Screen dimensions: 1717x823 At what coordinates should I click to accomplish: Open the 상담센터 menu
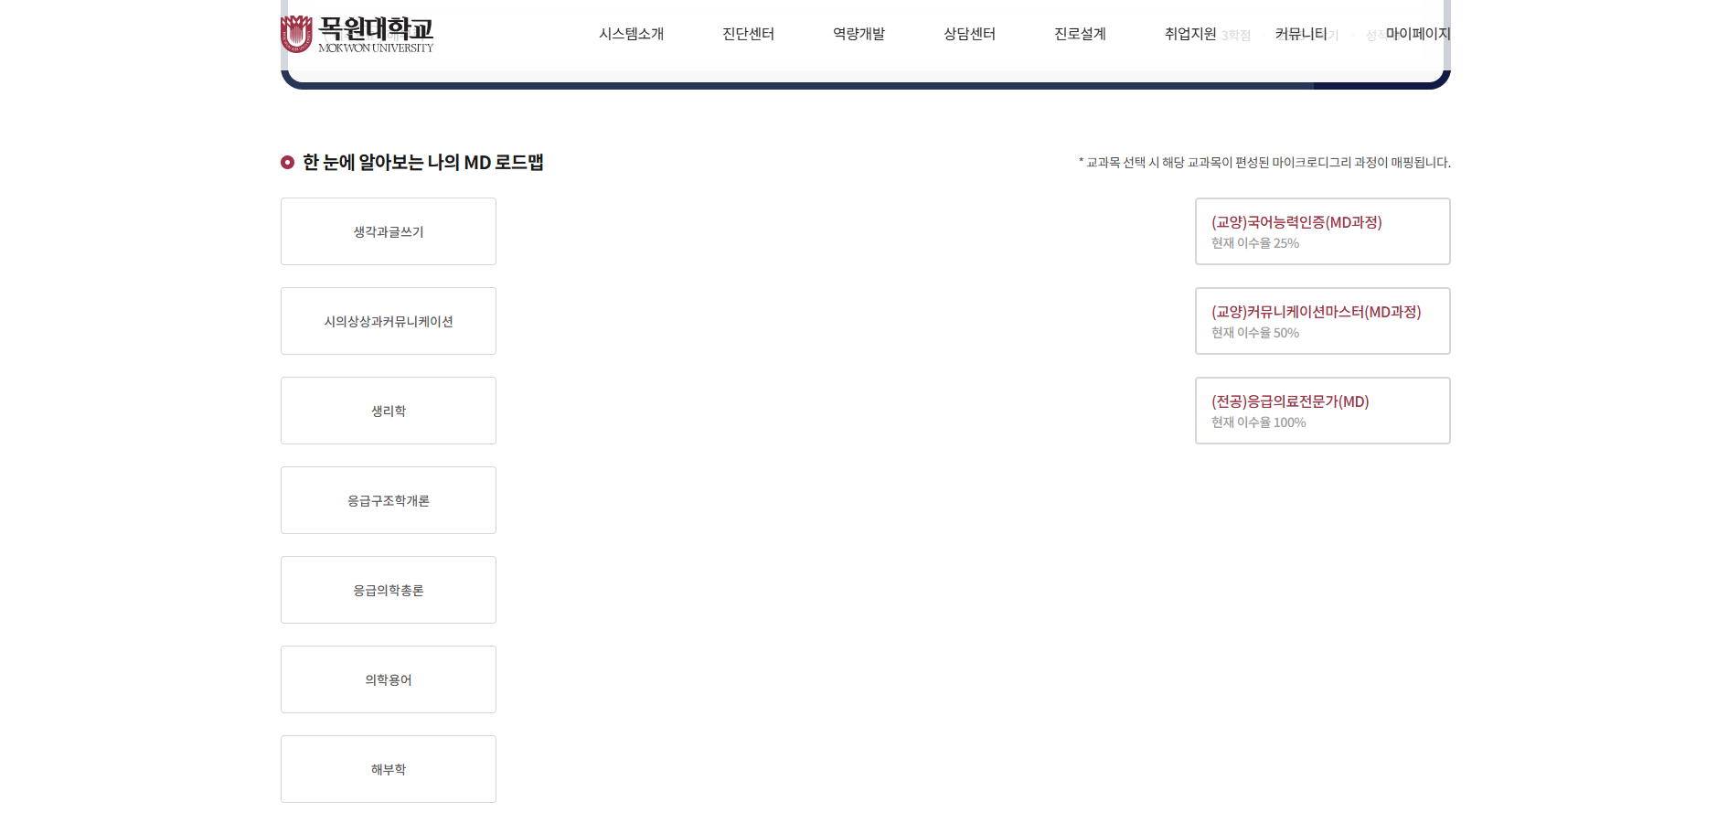[x=969, y=34]
